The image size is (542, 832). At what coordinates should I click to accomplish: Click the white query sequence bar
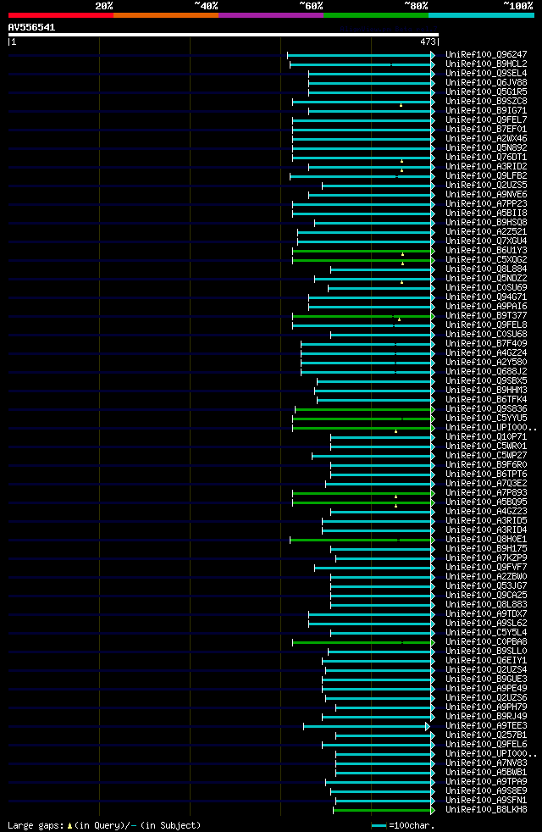point(224,35)
